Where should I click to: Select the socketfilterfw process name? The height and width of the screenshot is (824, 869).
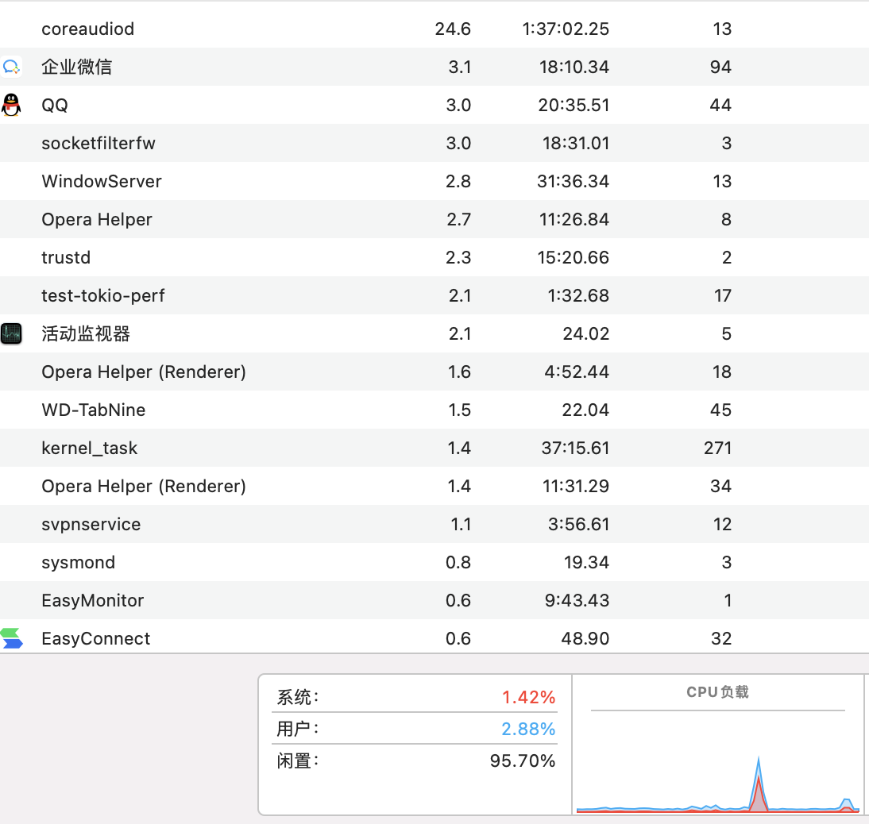click(x=98, y=144)
